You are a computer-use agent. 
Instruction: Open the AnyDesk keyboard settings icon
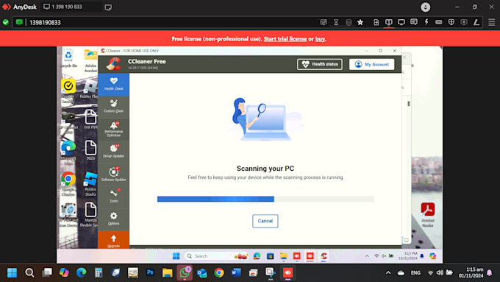point(439,22)
